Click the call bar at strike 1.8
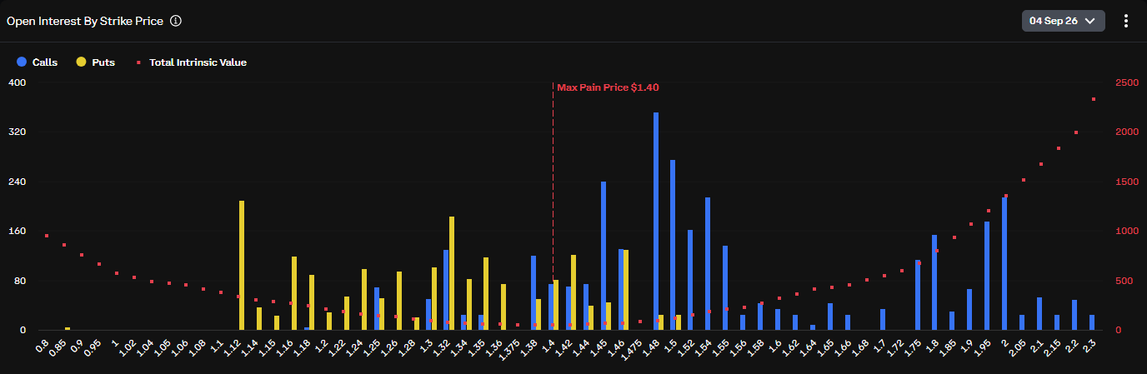Screen dimensions: 1147x374 pos(934,282)
